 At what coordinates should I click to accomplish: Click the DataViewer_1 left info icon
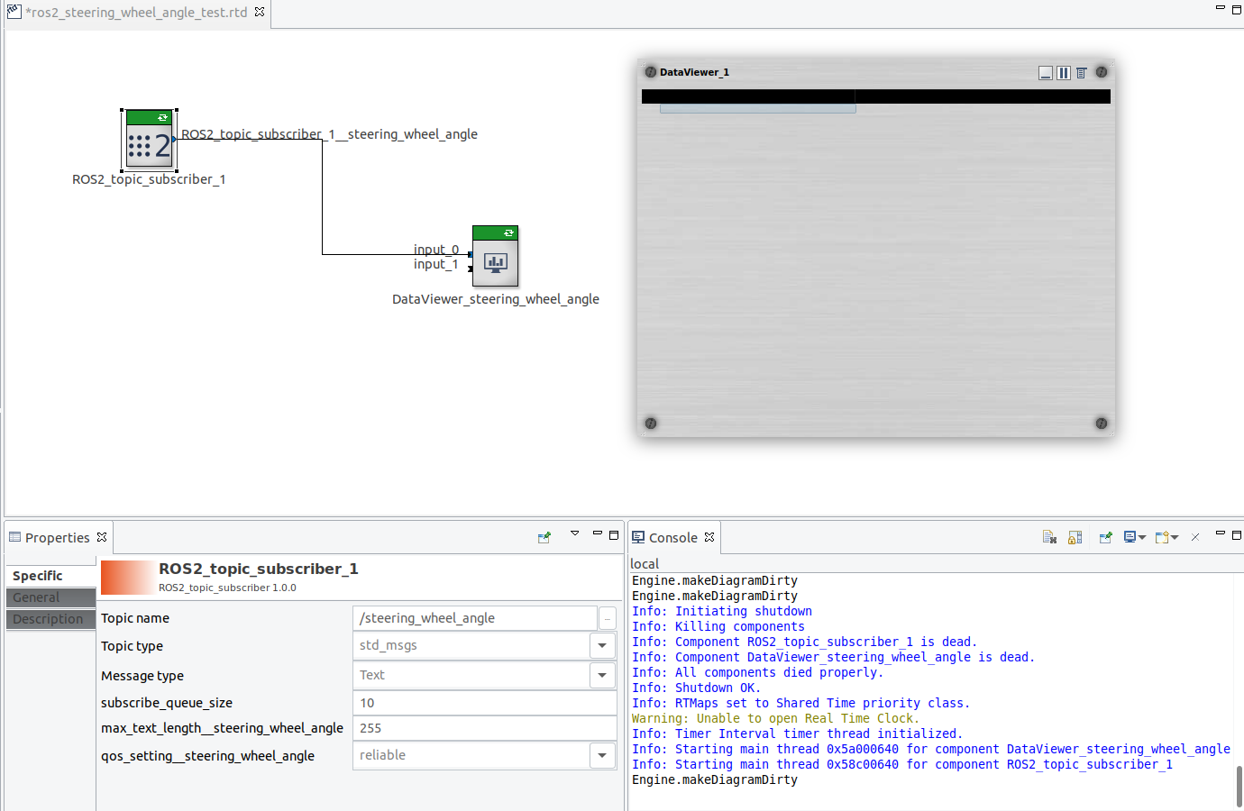(x=651, y=72)
